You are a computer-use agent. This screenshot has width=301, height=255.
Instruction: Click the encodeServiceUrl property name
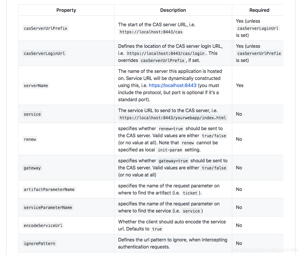(43, 225)
